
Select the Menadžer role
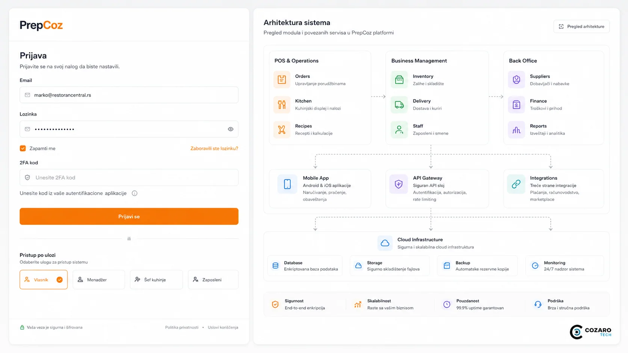coord(99,279)
